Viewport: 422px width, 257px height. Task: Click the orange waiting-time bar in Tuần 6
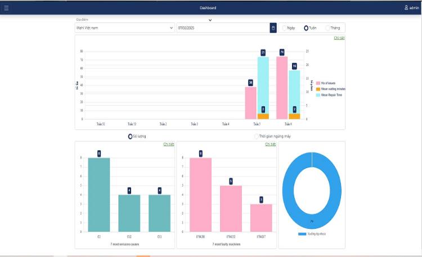pos(294,116)
